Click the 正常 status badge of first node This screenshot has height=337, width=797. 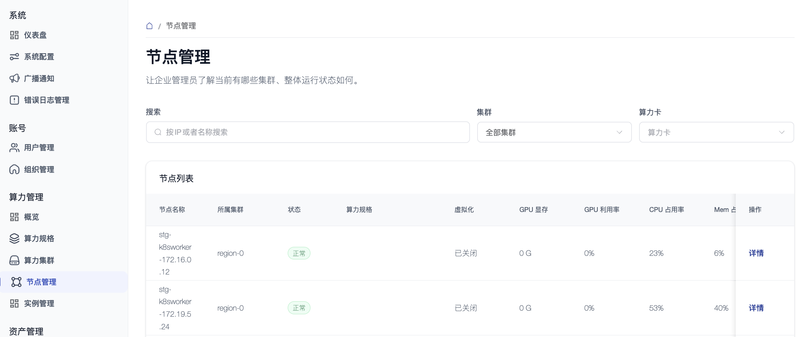[x=299, y=253]
